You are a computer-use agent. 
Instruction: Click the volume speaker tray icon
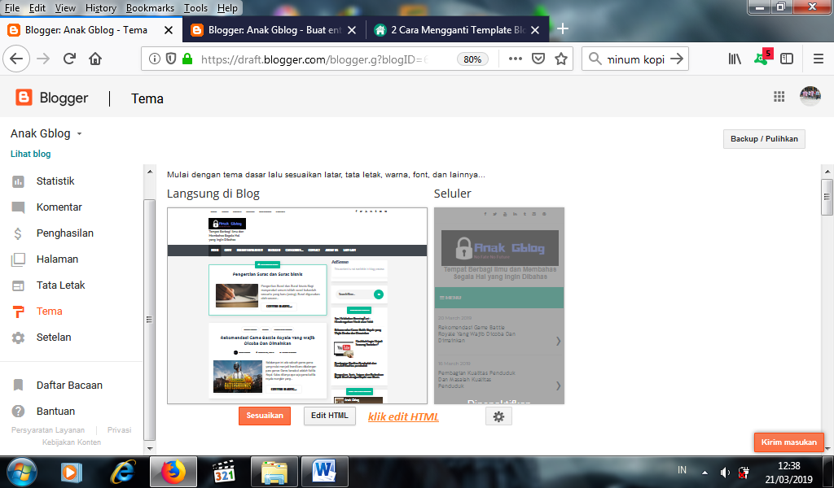point(724,472)
